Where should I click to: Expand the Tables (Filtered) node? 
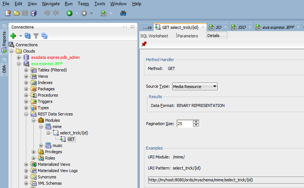26,70
